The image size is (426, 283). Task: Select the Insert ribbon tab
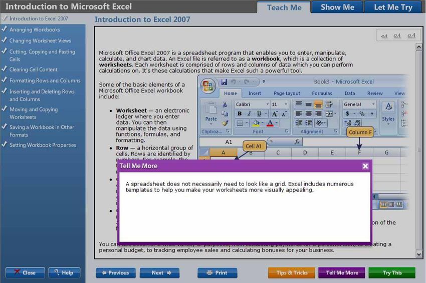click(255, 93)
